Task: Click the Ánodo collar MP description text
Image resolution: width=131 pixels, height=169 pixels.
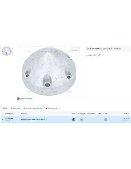Action: click(x=93, y=55)
